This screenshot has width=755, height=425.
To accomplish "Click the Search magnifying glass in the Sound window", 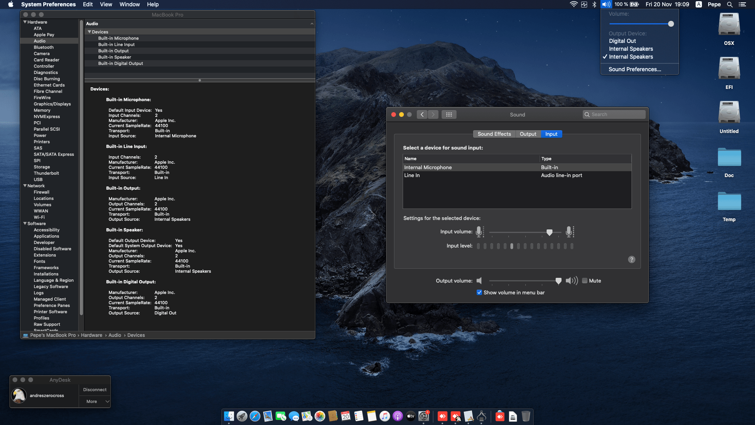I will (x=587, y=114).
